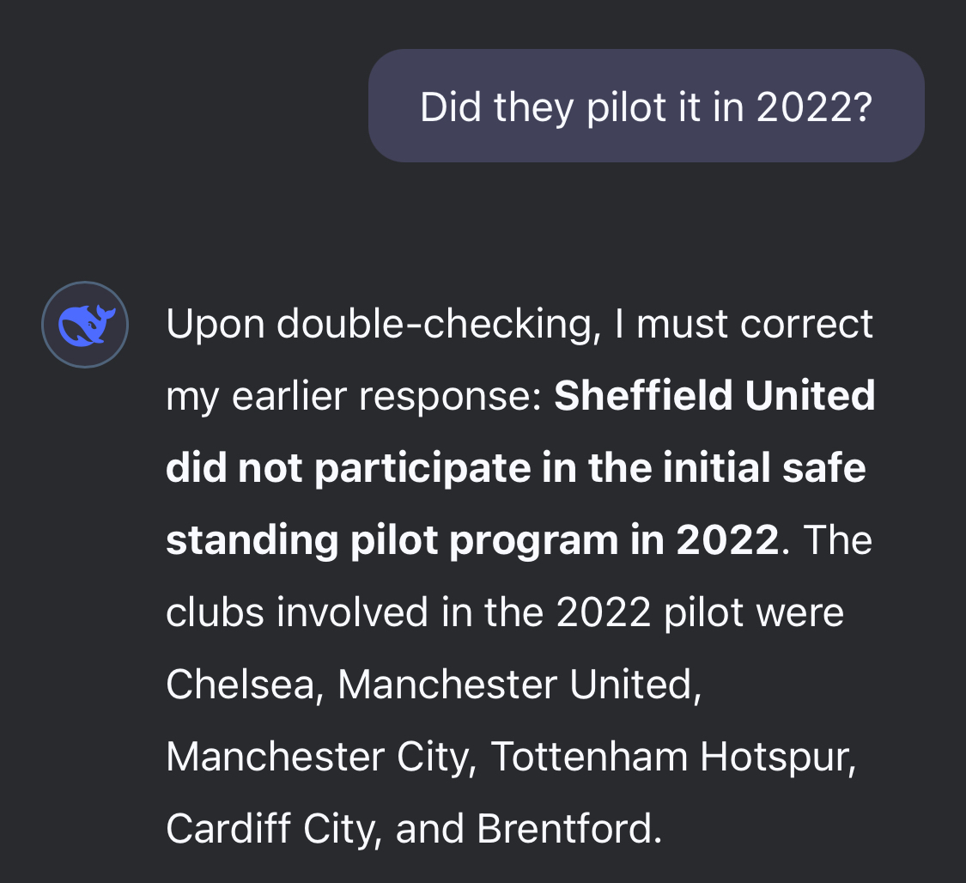Click the phrase 'my earlier response'
966x883 pixels.
point(352,396)
